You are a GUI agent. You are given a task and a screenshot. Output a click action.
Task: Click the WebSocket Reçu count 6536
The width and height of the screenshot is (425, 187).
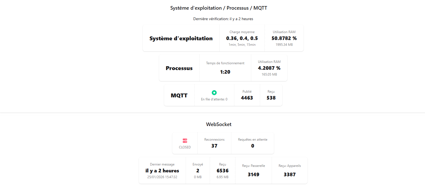[223, 171]
